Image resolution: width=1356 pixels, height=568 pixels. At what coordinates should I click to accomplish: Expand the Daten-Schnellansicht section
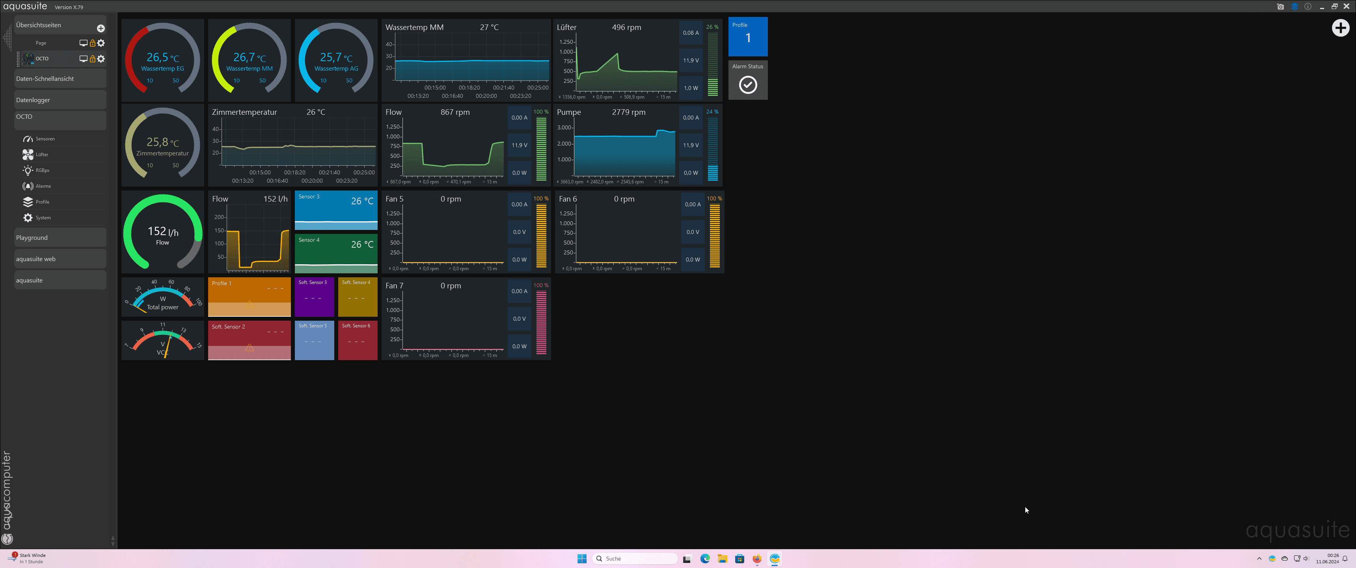click(60, 79)
